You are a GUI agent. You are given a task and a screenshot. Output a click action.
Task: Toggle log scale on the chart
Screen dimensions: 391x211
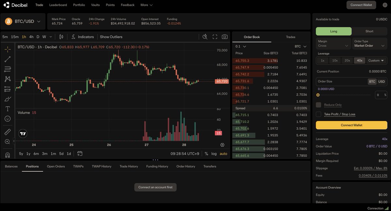(214, 154)
